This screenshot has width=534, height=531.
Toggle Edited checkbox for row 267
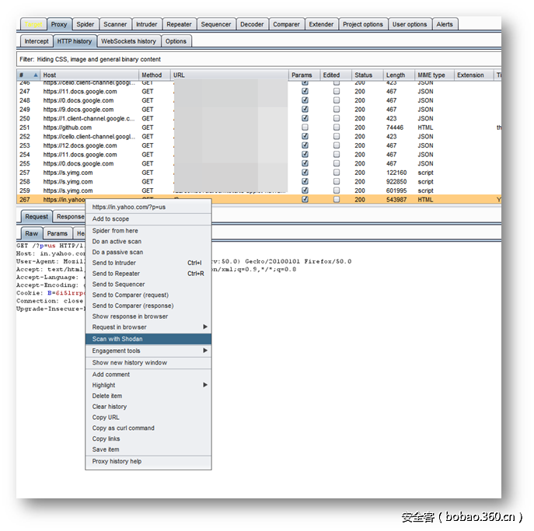[x=337, y=200]
